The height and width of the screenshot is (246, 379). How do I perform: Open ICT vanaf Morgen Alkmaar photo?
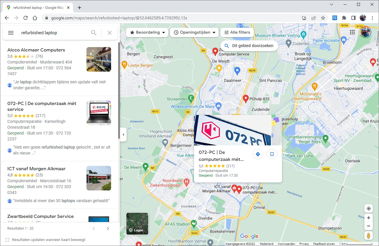coord(99,178)
